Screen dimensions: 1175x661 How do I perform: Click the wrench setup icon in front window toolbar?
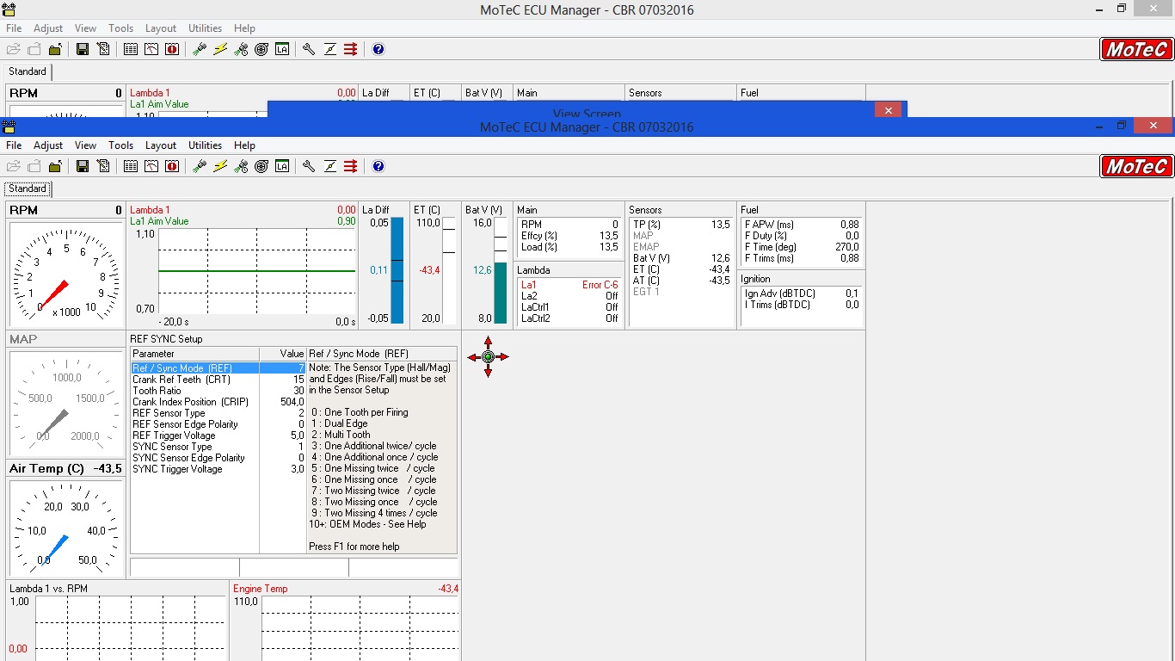pos(309,166)
